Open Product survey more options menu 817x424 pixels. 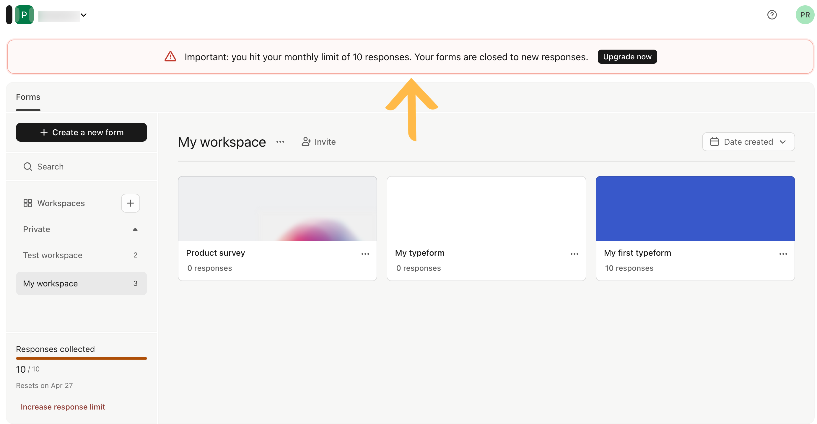(365, 254)
